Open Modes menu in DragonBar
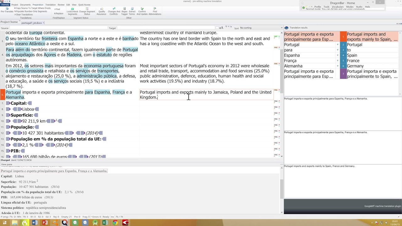The image size is (402, 226). [350, 7]
